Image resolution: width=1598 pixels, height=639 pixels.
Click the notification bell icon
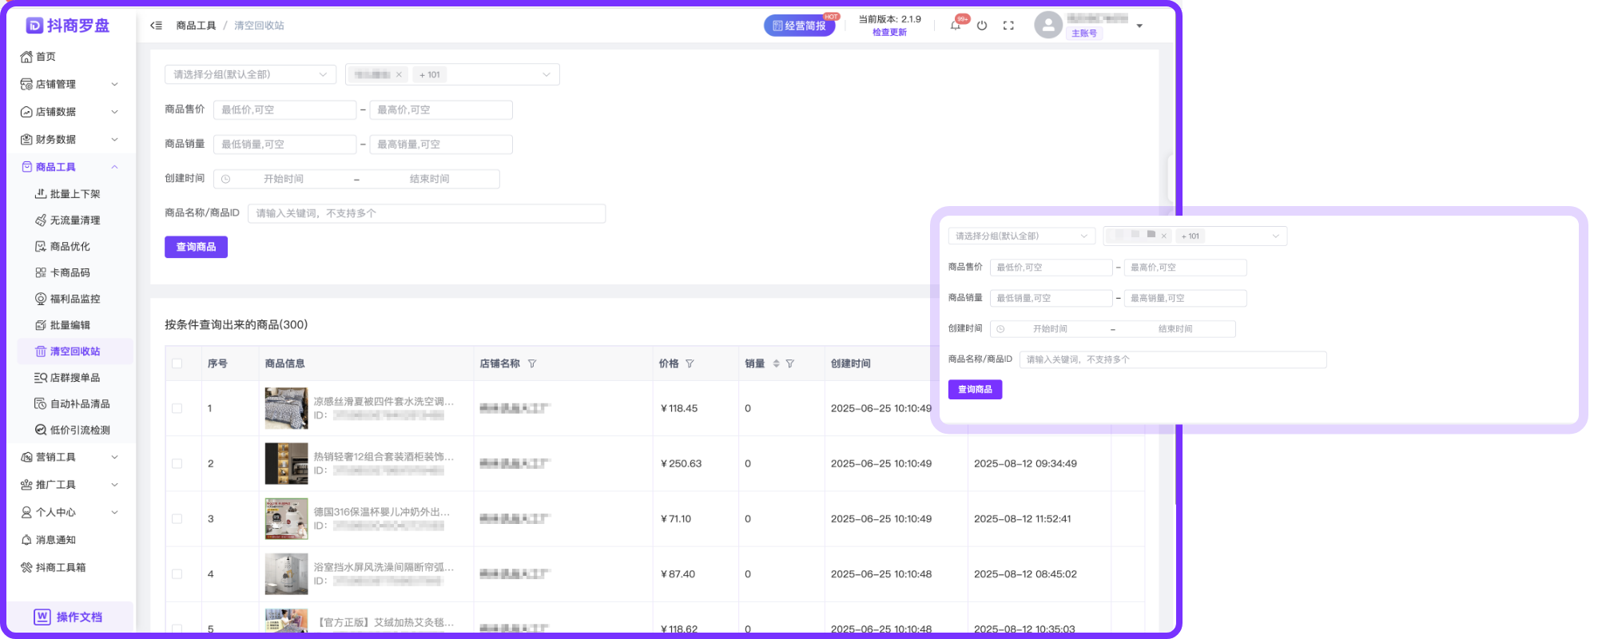click(956, 26)
